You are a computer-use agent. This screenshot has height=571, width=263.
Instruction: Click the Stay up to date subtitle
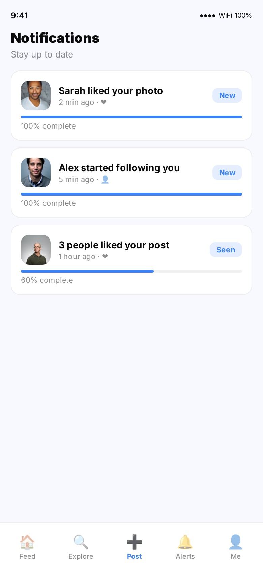[x=42, y=54]
